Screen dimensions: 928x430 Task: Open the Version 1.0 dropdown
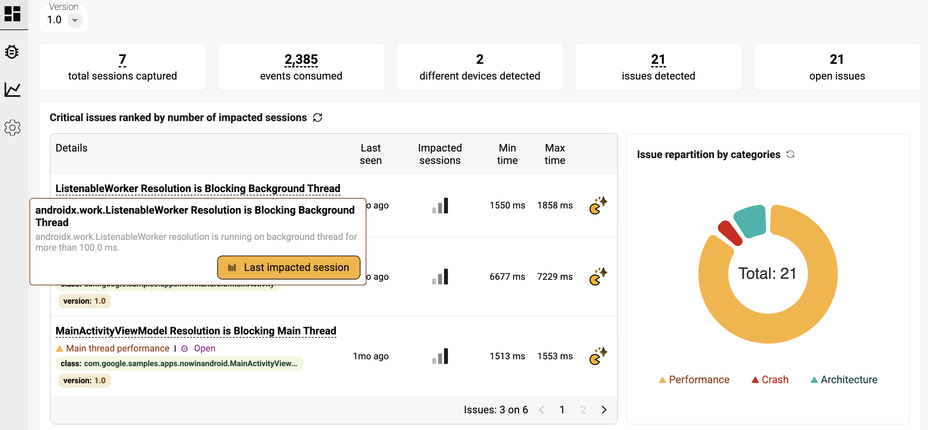[x=75, y=20]
